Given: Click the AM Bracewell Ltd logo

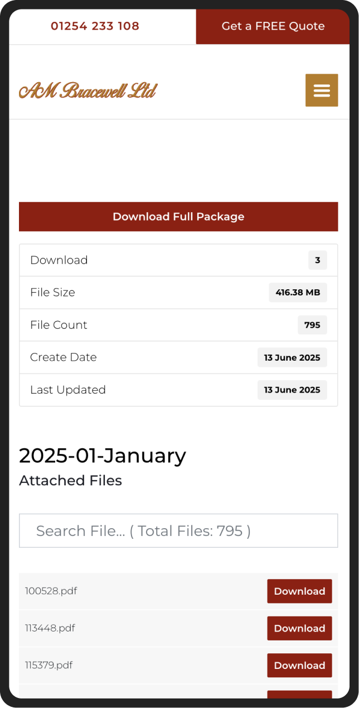Looking at the screenshot, I should tap(88, 90).
